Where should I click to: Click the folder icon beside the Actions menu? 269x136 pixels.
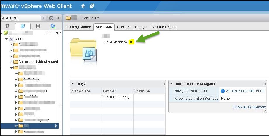[x=68, y=18]
